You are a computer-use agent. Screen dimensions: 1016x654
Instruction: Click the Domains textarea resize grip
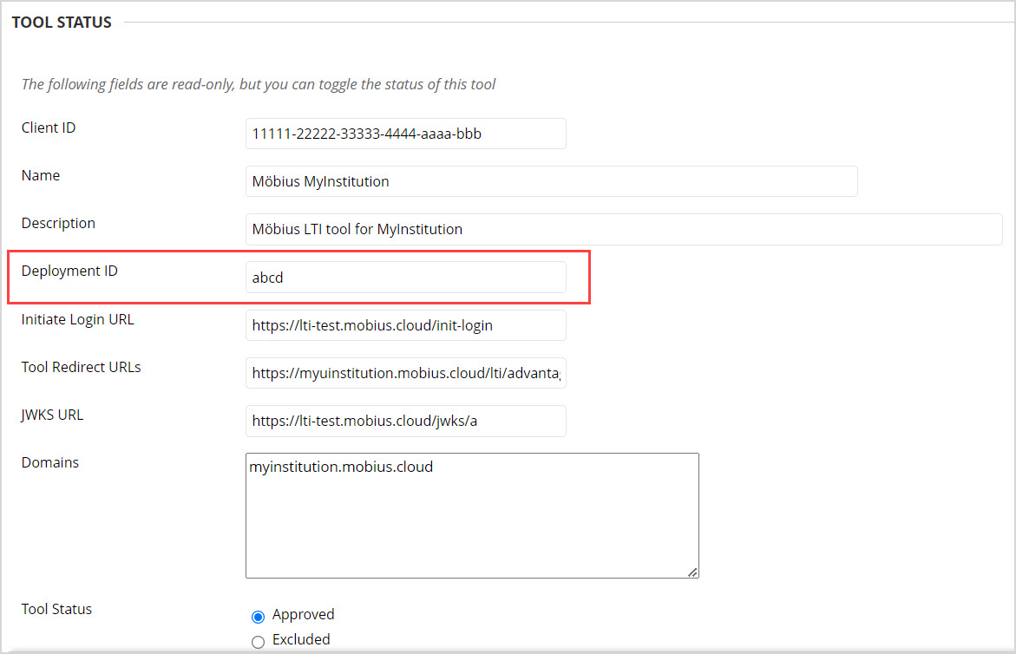(693, 571)
